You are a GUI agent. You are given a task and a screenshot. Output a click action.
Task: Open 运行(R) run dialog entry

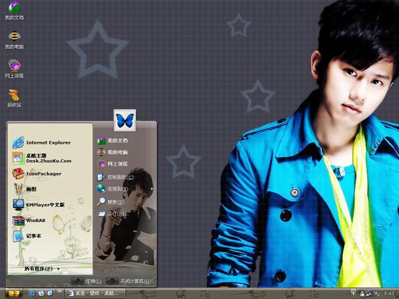pos(113,214)
